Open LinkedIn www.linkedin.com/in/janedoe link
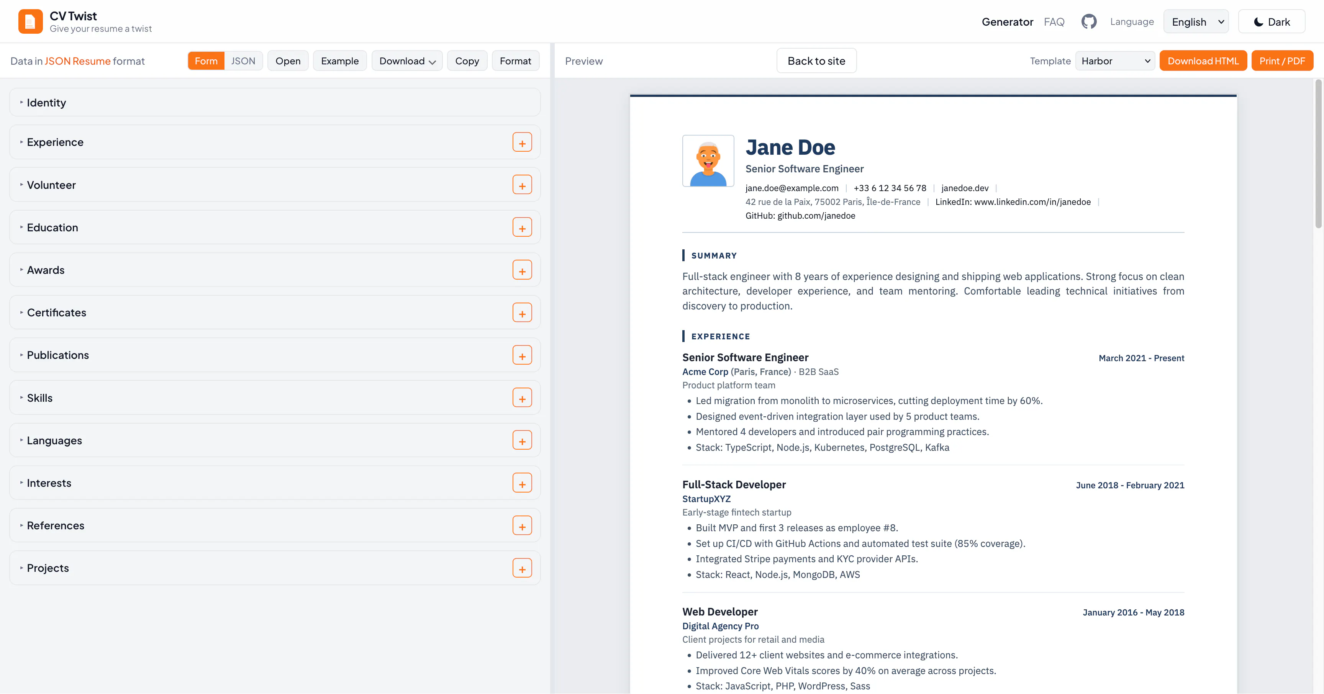1324x694 pixels. coord(1013,202)
